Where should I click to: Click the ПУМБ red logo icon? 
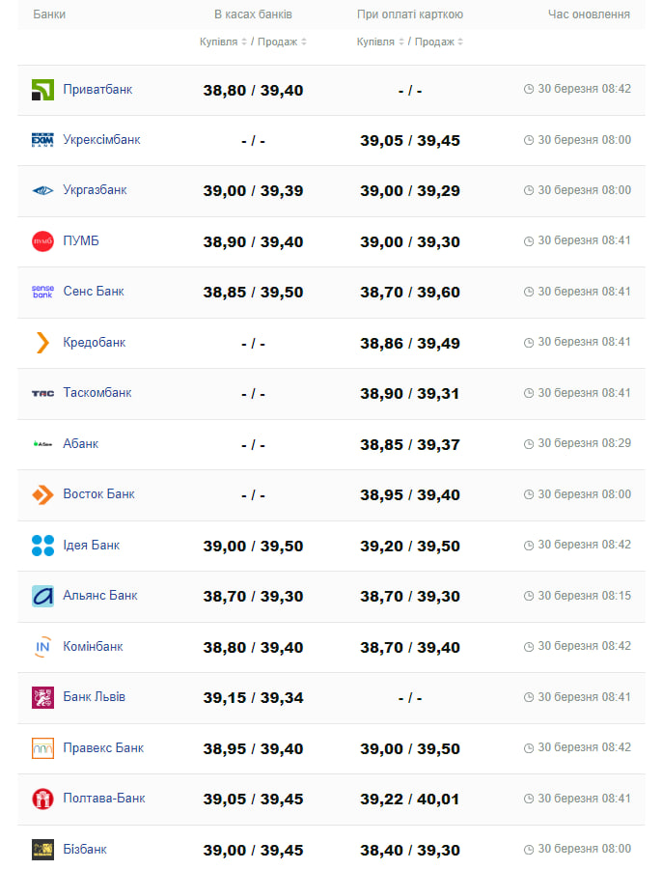click(x=42, y=241)
